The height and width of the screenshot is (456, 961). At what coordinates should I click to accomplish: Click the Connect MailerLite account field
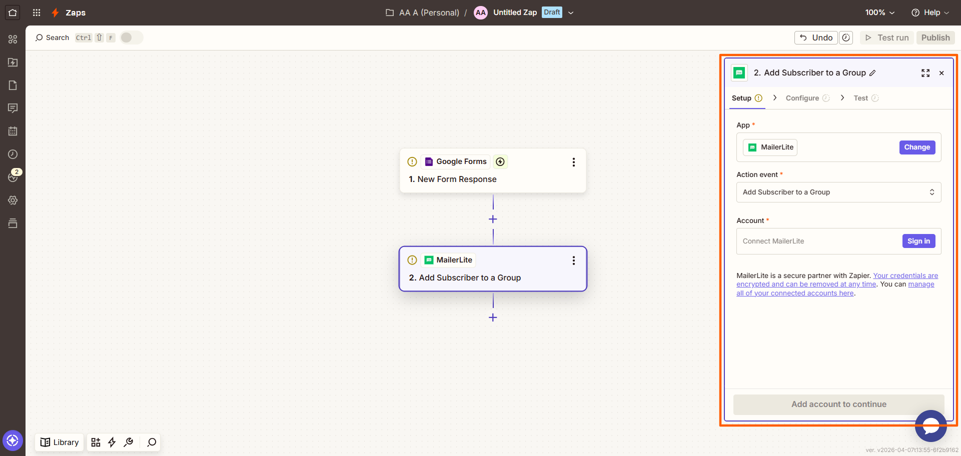pyautogui.click(x=839, y=241)
